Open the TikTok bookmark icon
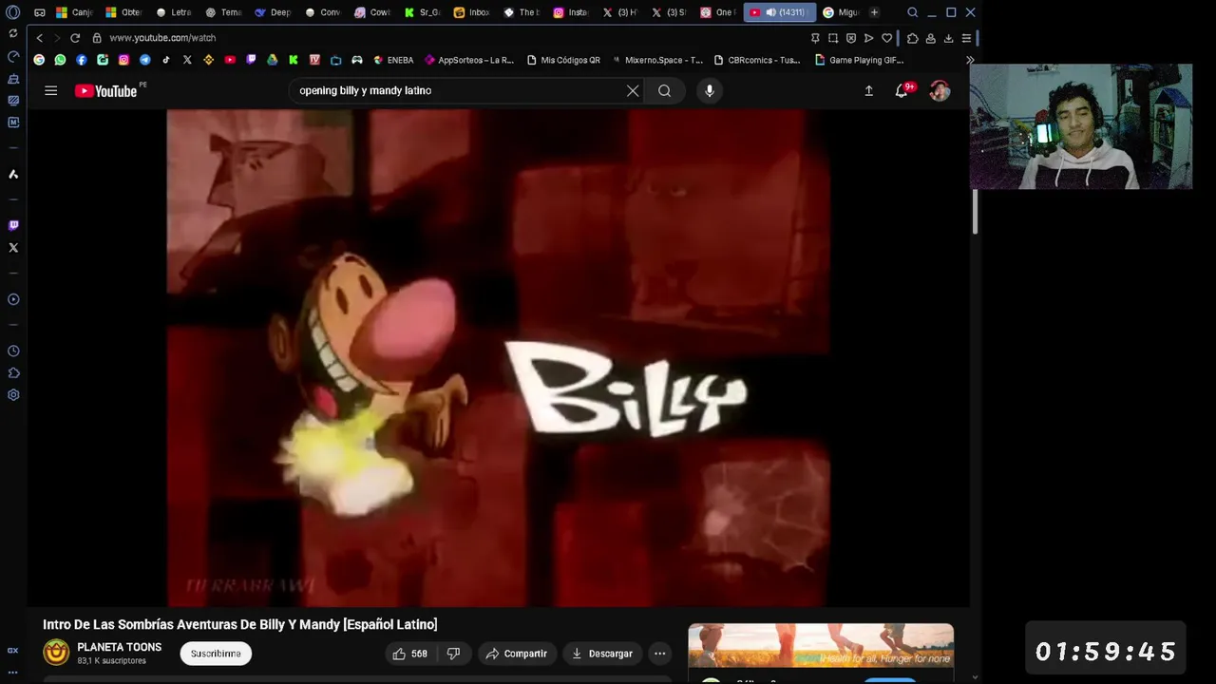Screen dimensions: 1216x684 click(166, 60)
